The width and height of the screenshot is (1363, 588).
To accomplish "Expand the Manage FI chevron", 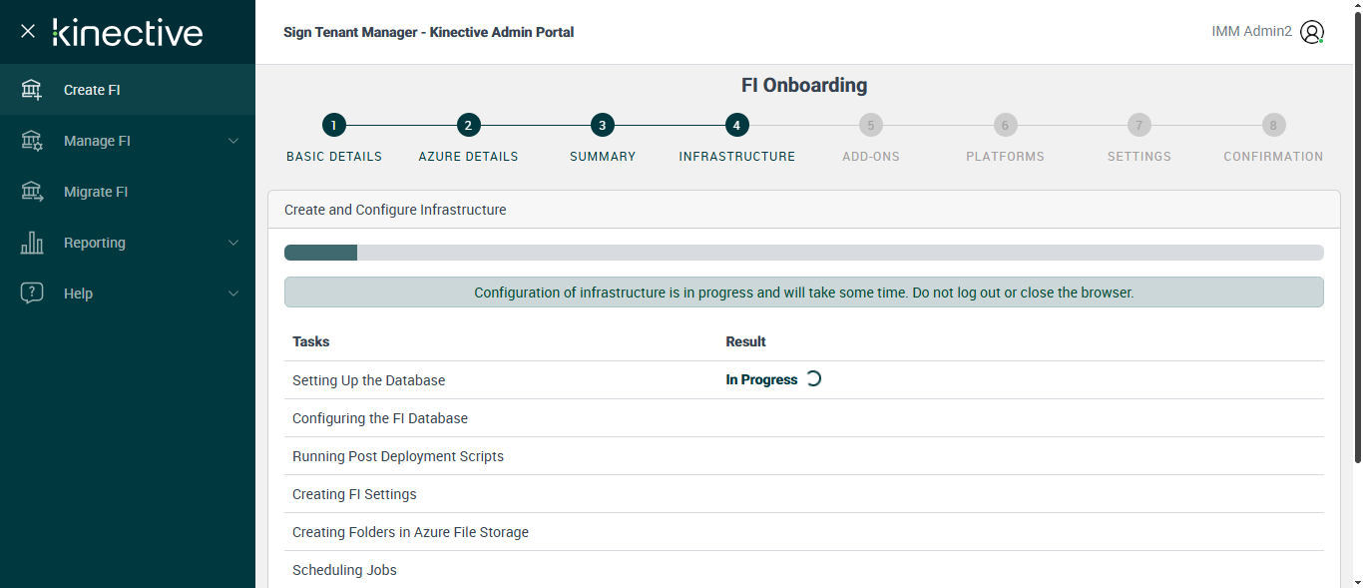I will (233, 141).
